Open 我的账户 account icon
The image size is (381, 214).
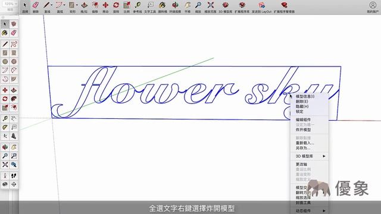click(x=373, y=7)
